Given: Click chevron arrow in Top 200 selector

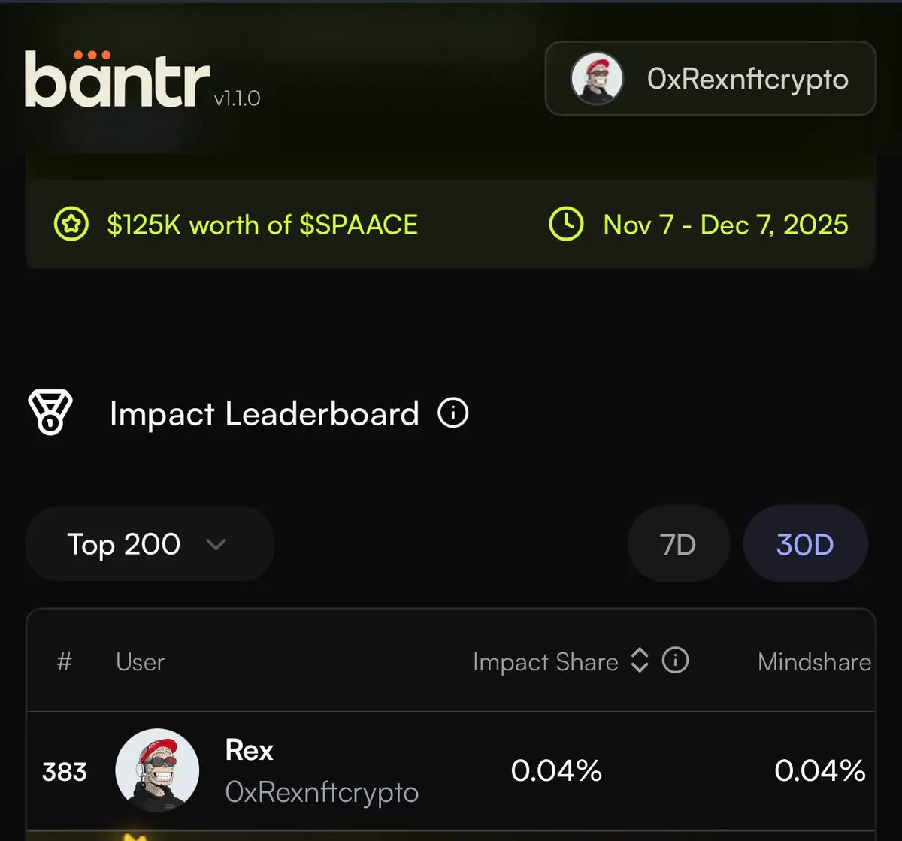Looking at the screenshot, I should (216, 544).
